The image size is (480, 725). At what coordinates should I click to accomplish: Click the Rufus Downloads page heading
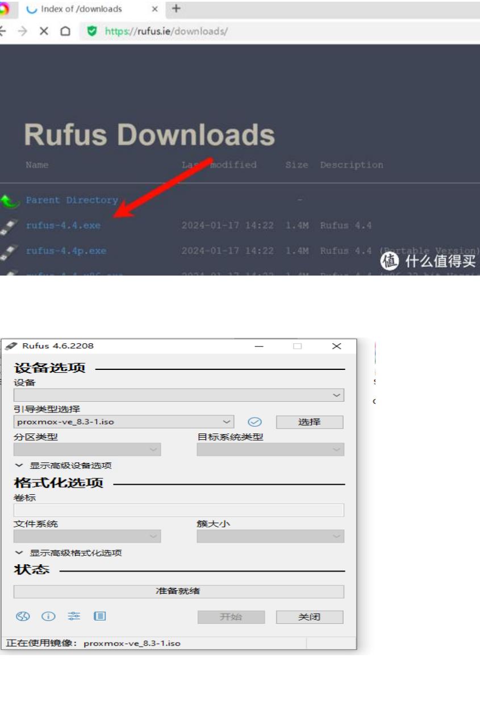[149, 135]
